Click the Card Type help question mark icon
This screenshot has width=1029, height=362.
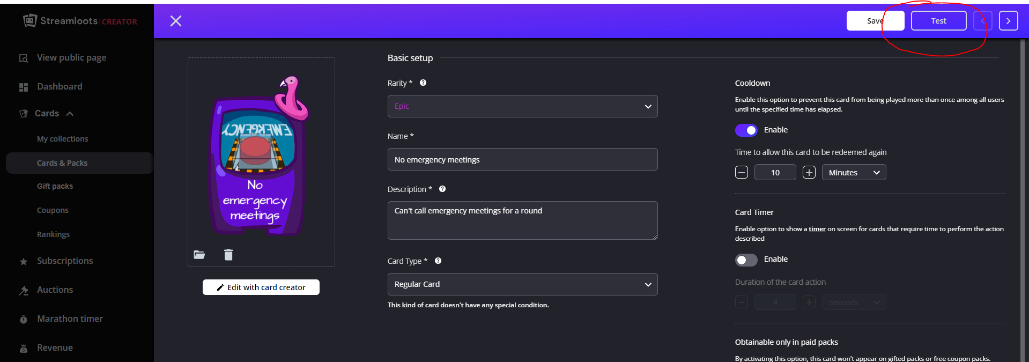pos(438,261)
